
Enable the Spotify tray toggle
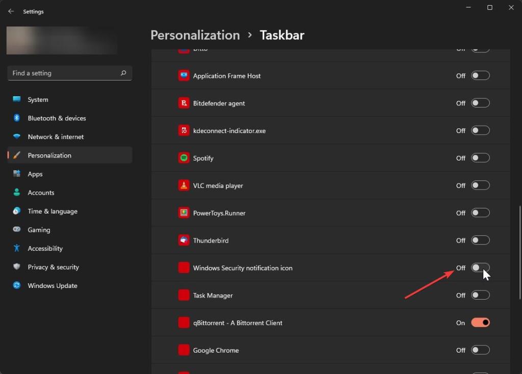pyautogui.click(x=480, y=158)
